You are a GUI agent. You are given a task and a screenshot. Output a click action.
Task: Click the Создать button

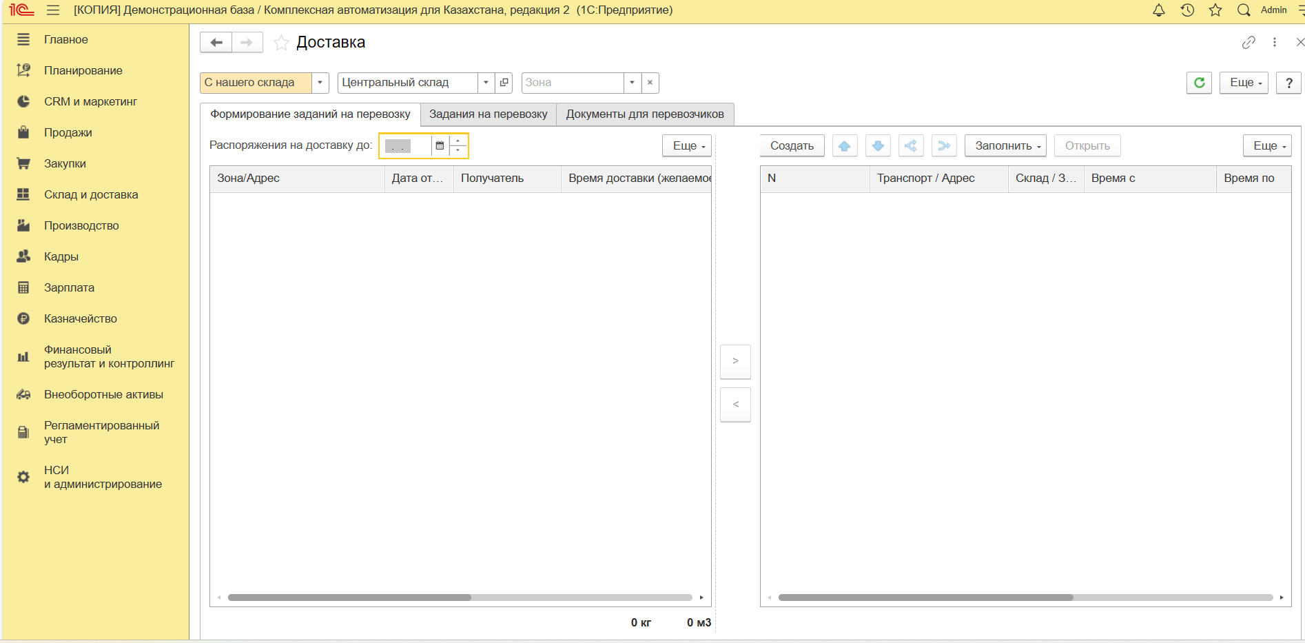click(792, 146)
